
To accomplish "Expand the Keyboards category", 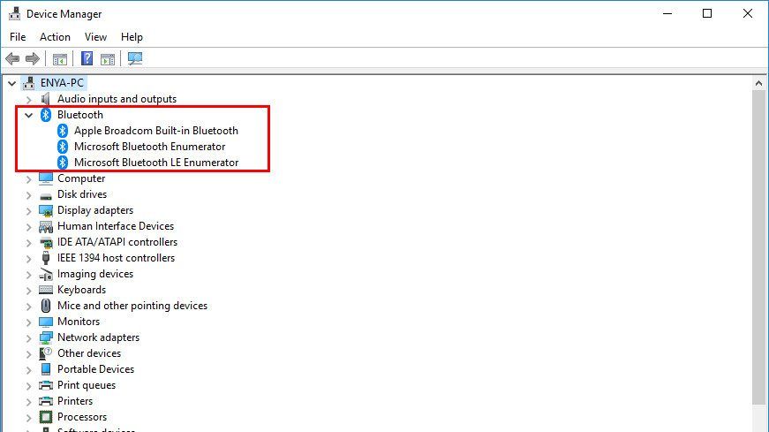I will click(29, 290).
